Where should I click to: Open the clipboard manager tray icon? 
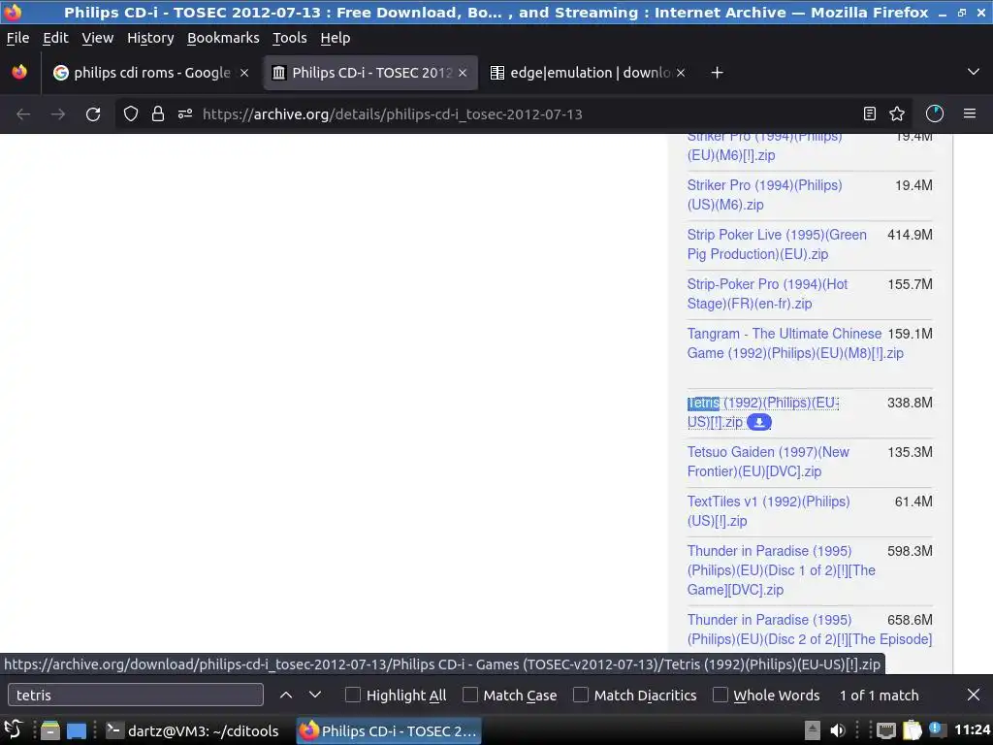tap(913, 730)
